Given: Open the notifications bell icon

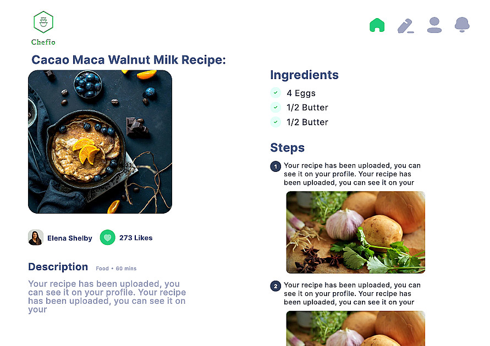Looking at the screenshot, I should [x=462, y=25].
